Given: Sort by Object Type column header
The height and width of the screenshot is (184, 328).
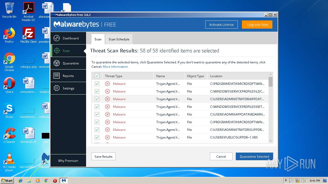Looking at the screenshot, I should tap(196, 76).
